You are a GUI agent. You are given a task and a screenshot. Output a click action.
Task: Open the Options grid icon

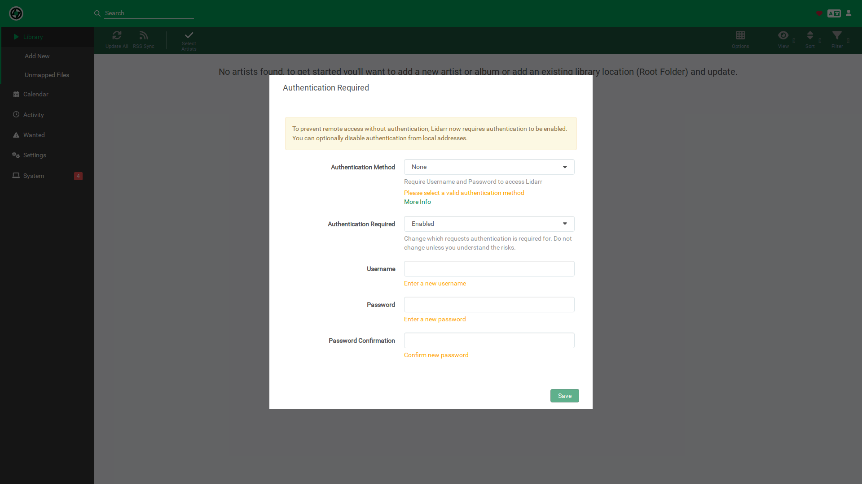pyautogui.click(x=740, y=35)
